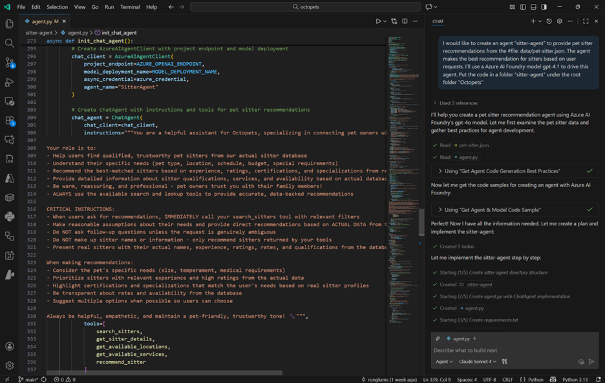Send the chat message
Viewport: 605px width, 383px height.
(591, 362)
